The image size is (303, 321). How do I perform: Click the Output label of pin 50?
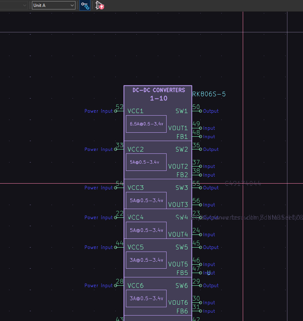pos(211,111)
